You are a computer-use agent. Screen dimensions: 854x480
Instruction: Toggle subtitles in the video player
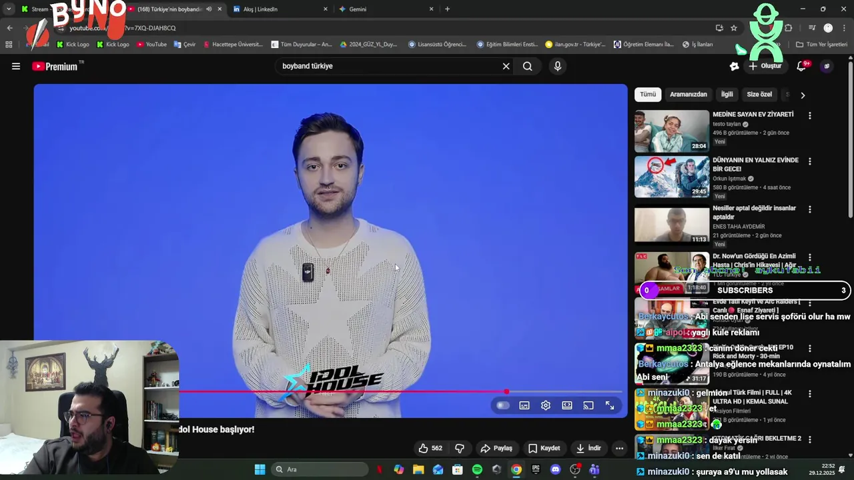(x=524, y=405)
